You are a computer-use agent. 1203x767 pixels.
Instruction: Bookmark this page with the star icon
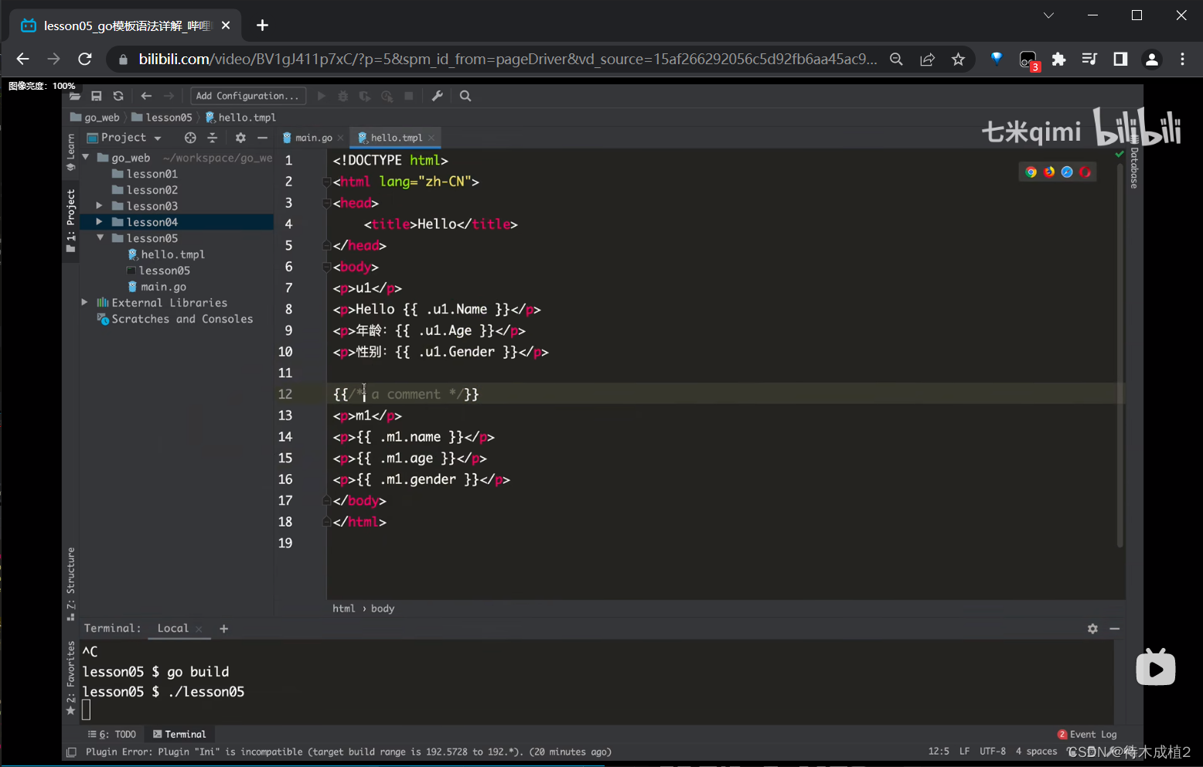958,60
